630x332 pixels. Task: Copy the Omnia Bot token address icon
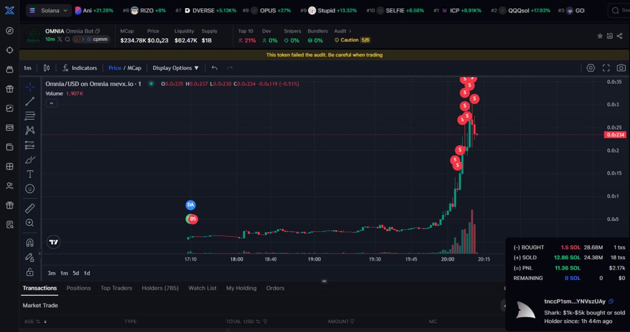[98, 31]
